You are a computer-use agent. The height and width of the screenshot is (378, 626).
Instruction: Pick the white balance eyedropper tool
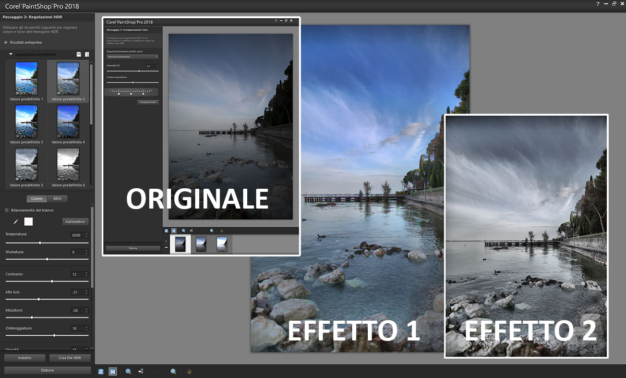pos(16,222)
